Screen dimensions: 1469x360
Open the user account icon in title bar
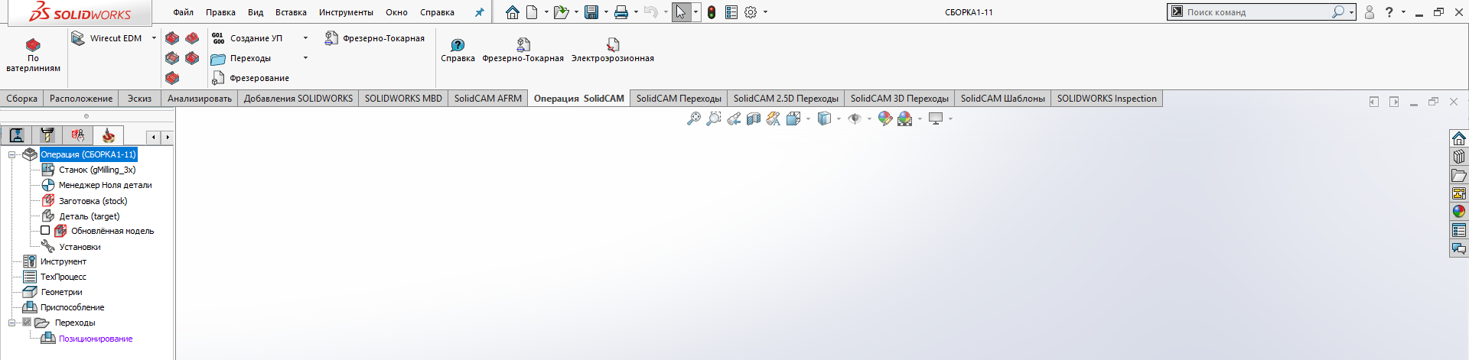tap(1370, 12)
